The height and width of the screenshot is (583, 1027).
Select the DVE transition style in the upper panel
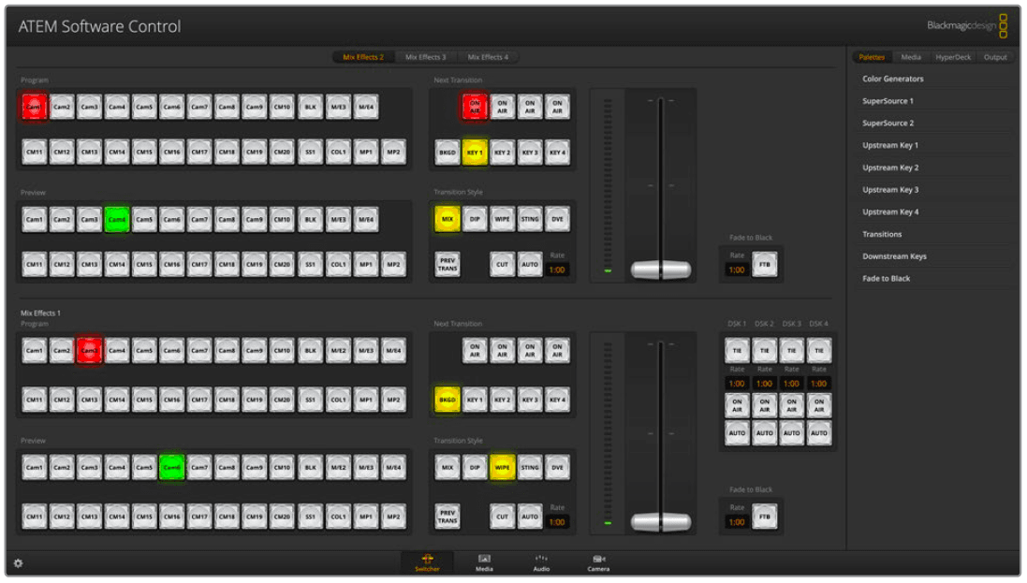[x=556, y=218]
